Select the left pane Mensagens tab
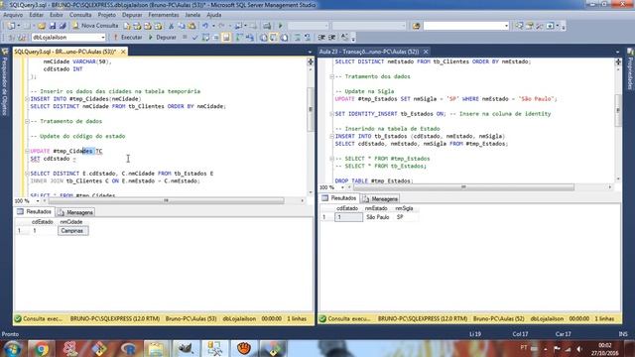 point(75,212)
